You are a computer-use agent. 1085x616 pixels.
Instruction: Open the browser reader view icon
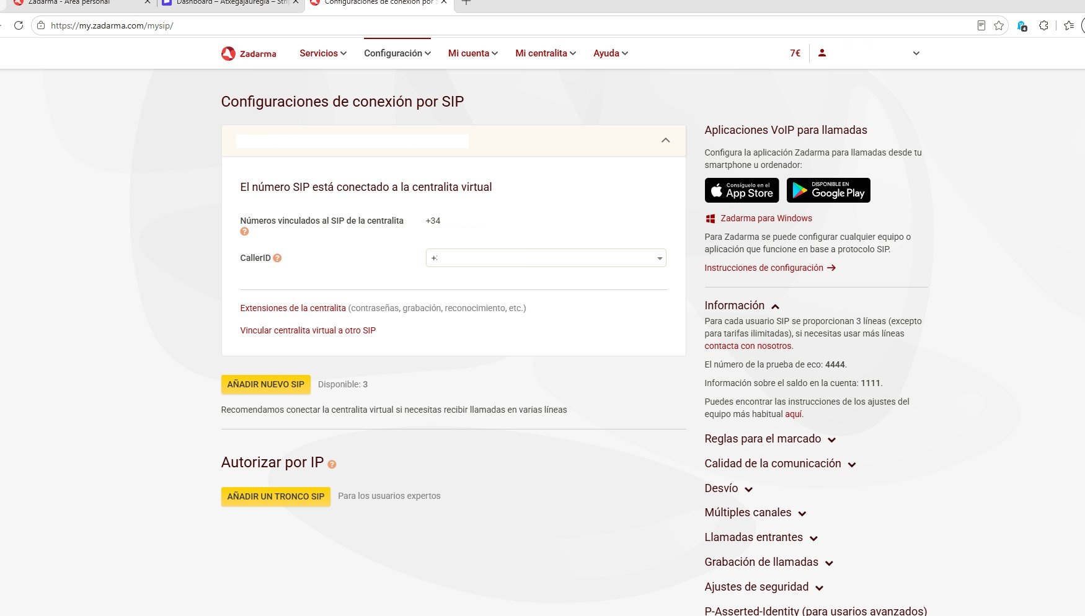tap(981, 25)
